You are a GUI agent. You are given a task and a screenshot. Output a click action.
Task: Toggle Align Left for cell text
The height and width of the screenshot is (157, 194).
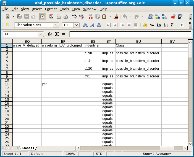(108, 25)
